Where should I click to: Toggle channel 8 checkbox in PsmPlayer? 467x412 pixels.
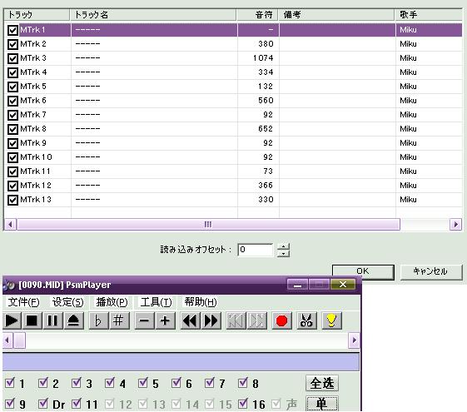coord(243,383)
